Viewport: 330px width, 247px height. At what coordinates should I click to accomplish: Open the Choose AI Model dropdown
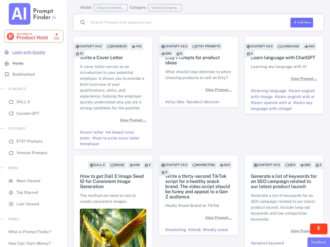click(111, 8)
